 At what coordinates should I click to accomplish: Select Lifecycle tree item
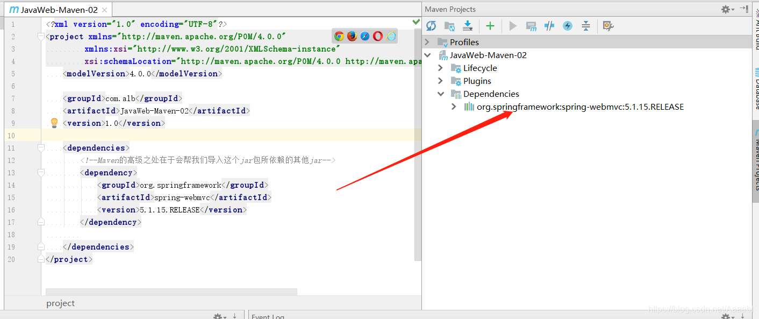pyautogui.click(x=480, y=68)
